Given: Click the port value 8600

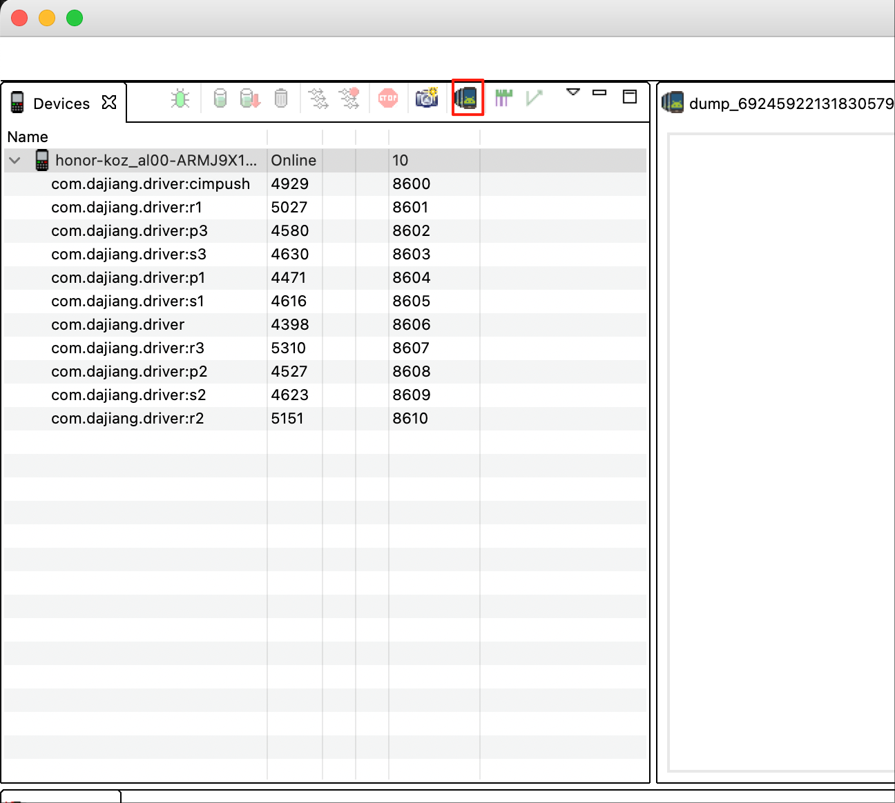Looking at the screenshot, I should pos(412,184).
